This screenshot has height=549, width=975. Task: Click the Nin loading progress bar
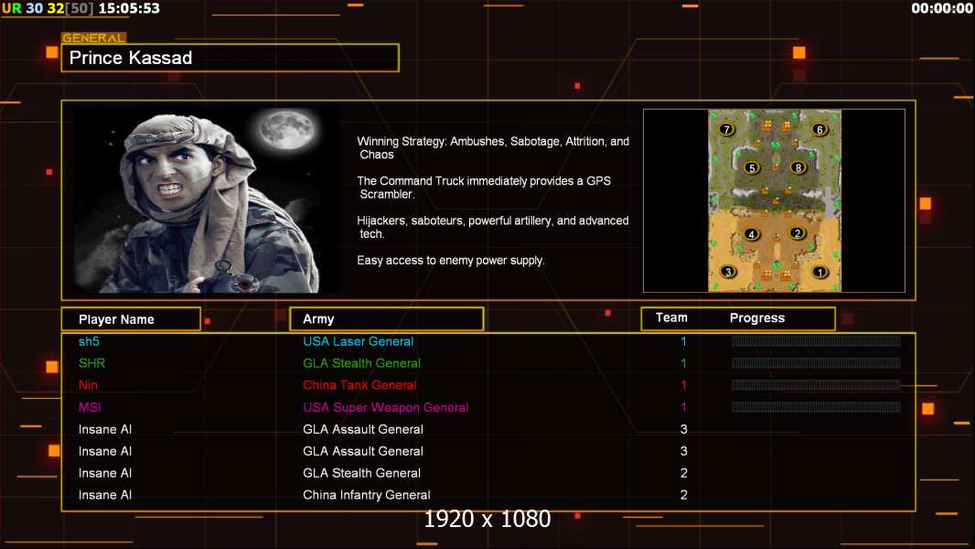[x=816, y=385]
